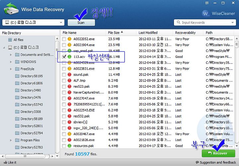Viewport: 239px width, 166px height.
Task: Expand the WINDOWS folder node
Action: tap(11, 62)
